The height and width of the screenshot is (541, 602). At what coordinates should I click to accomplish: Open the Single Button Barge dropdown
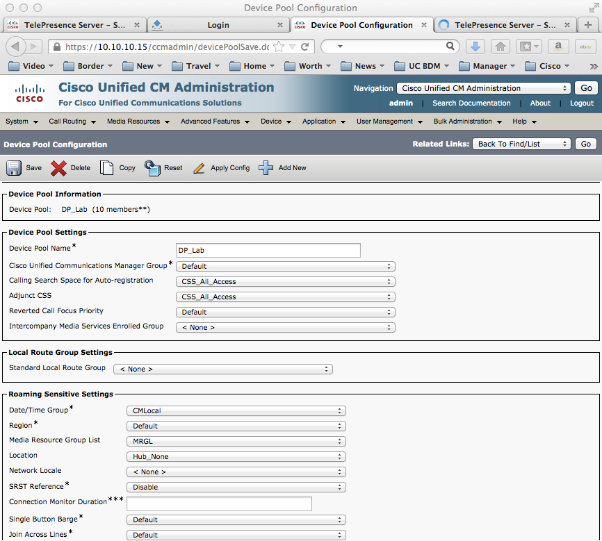pyautogui.click(x=236, y=520)
